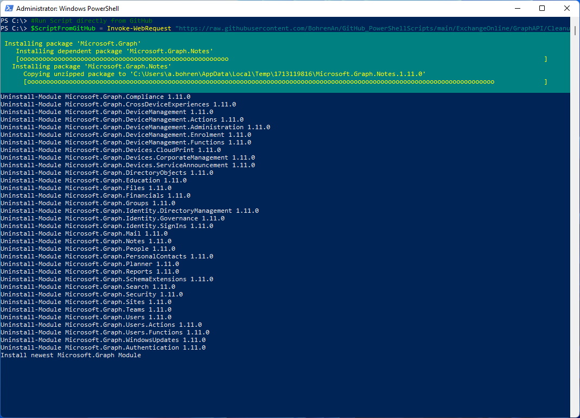The width and height of the screenshot is (580, 418).
Task: Click the Microsoft.Graph.Authentication line
Action: click(103, 347)
